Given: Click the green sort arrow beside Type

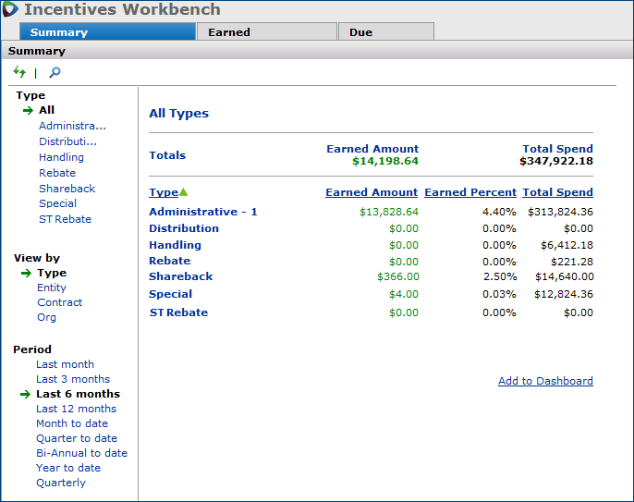Looking at the screenshot, I should 183,192.
